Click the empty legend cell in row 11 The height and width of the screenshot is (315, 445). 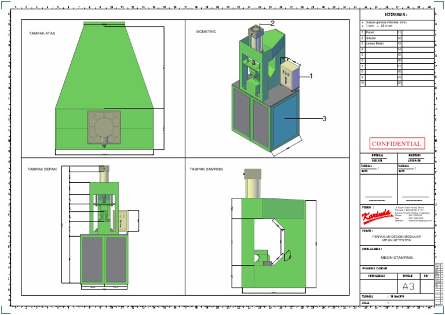tap(418, 32)
